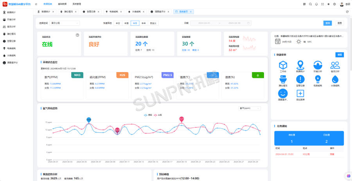Click the refresh icon at tab bar right
Screen dimensions: 352x181
coord(347,12)
